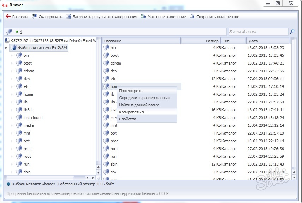Select Просмотреть in the context menu

[x=131, y=91]
